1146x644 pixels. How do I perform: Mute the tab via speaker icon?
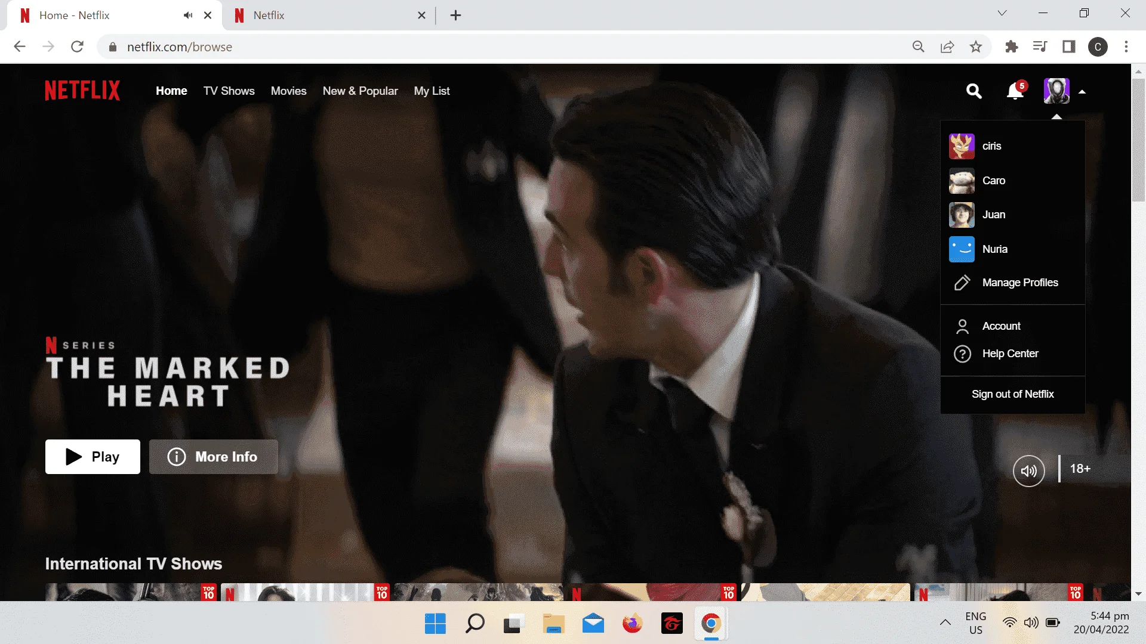click(188, 16)
